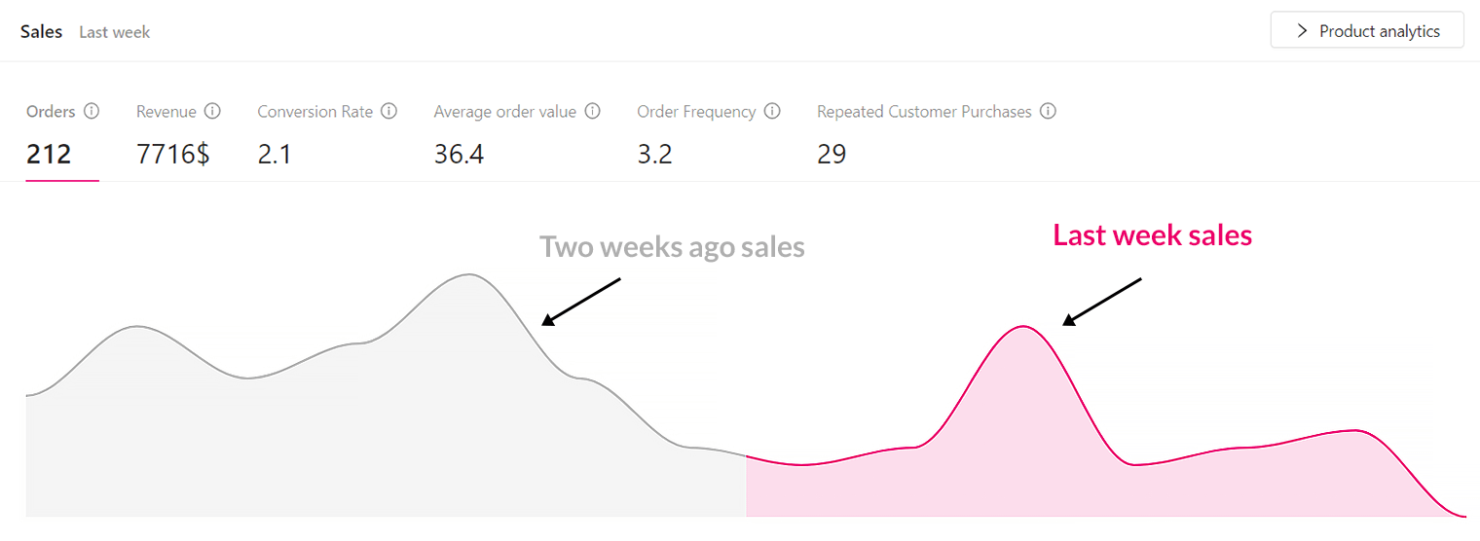Switch to Order Frequency metric
Image resolution: width=1480 pixels, height=541 pixels.
(696, 134)
